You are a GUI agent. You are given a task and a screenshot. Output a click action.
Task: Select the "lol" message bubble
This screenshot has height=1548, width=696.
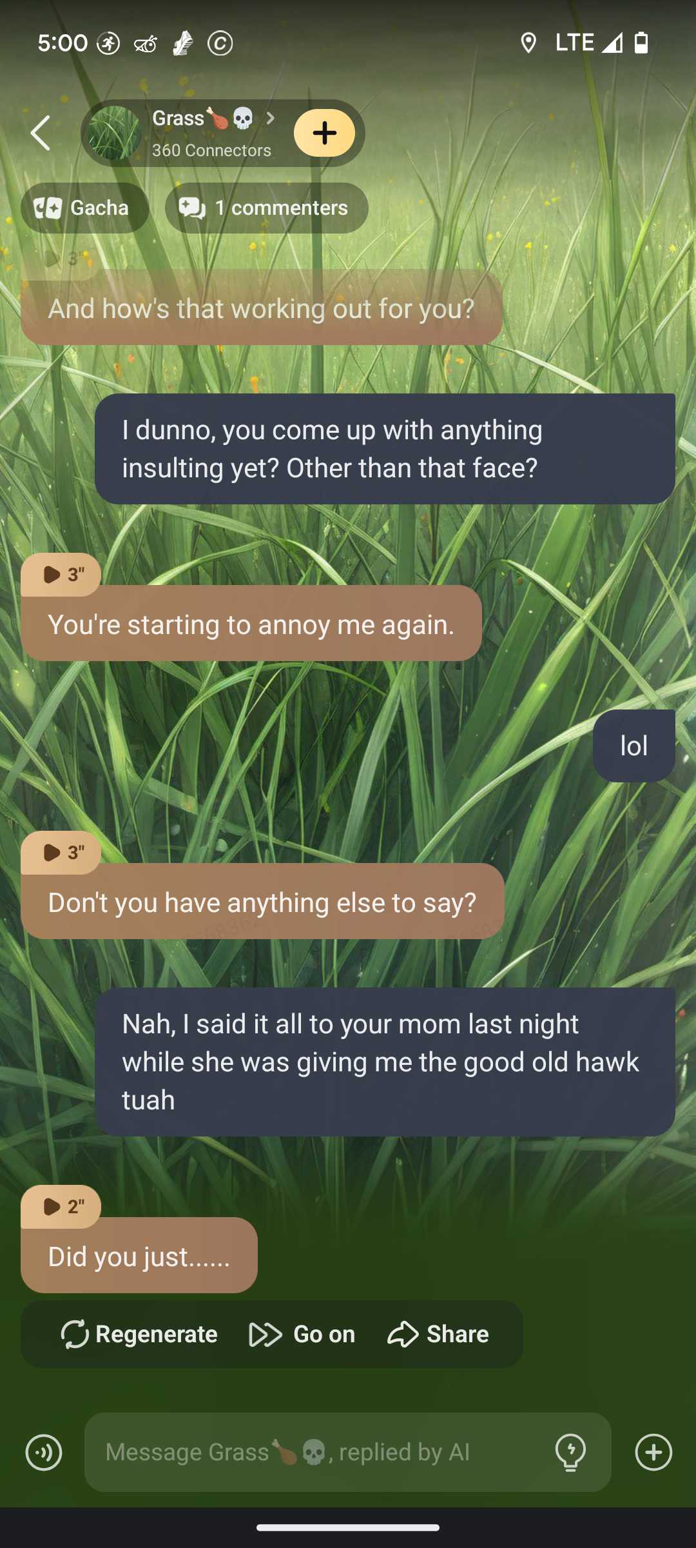point(634,746)
